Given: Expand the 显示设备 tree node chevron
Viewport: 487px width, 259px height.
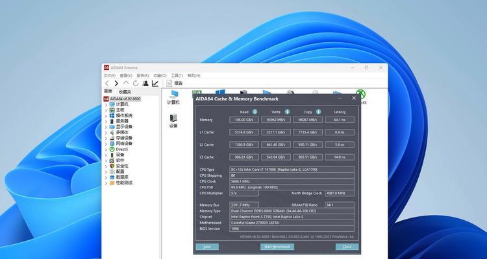Looking at the screenshot, I should point(106,127).
